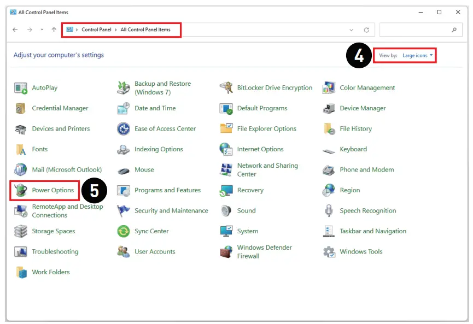This screenshot has width=473, height=324.
Task: Select All Control Panel Items breadcrumb
Action: point(145,30)
